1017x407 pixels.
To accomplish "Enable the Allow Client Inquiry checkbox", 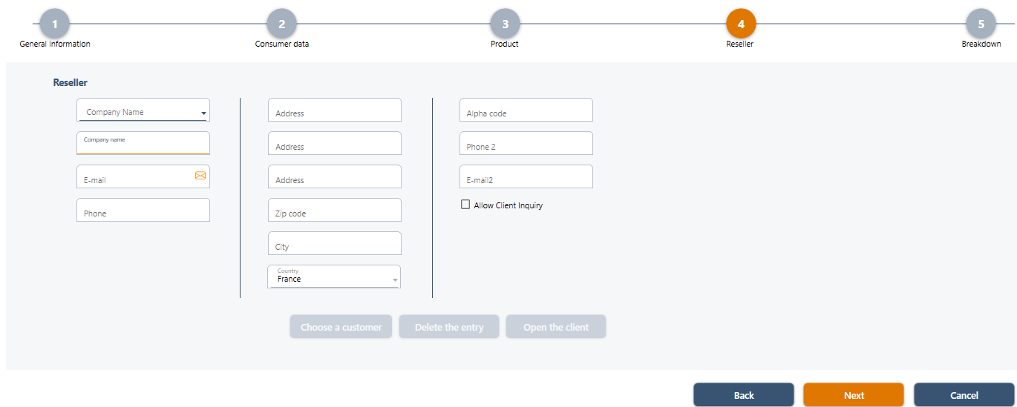I will pos(465,205).
